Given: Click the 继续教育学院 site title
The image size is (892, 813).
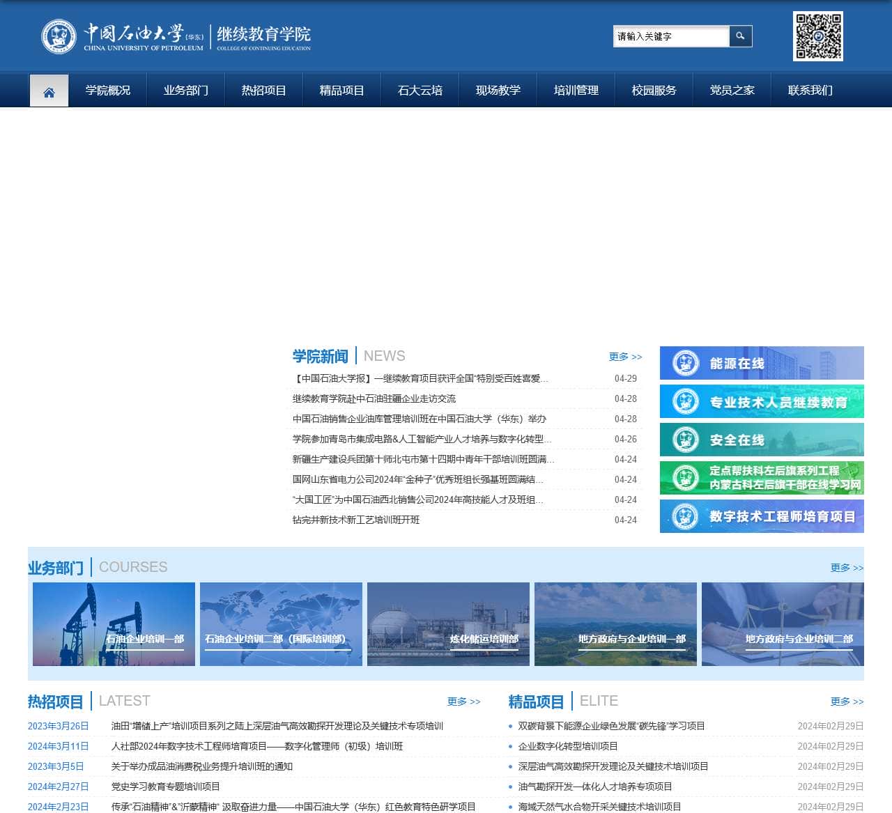Looking at the screenshot, I should coord(263,37).
